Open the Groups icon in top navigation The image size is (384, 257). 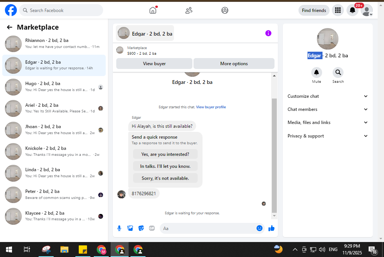pyautogui.click(x=225, y=10)
